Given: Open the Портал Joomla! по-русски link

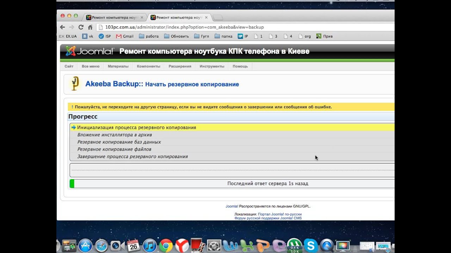Looking at the screenshot, I should pyautogui.click(x=280, y=214).
